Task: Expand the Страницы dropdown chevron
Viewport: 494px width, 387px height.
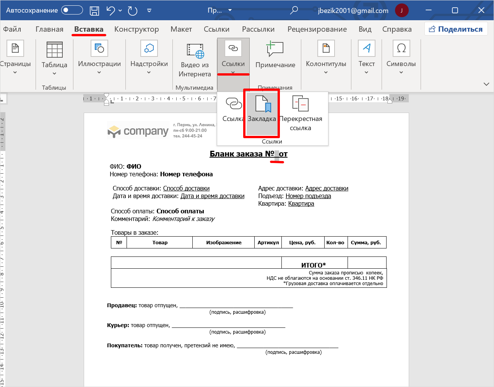Action: point(15,73)
